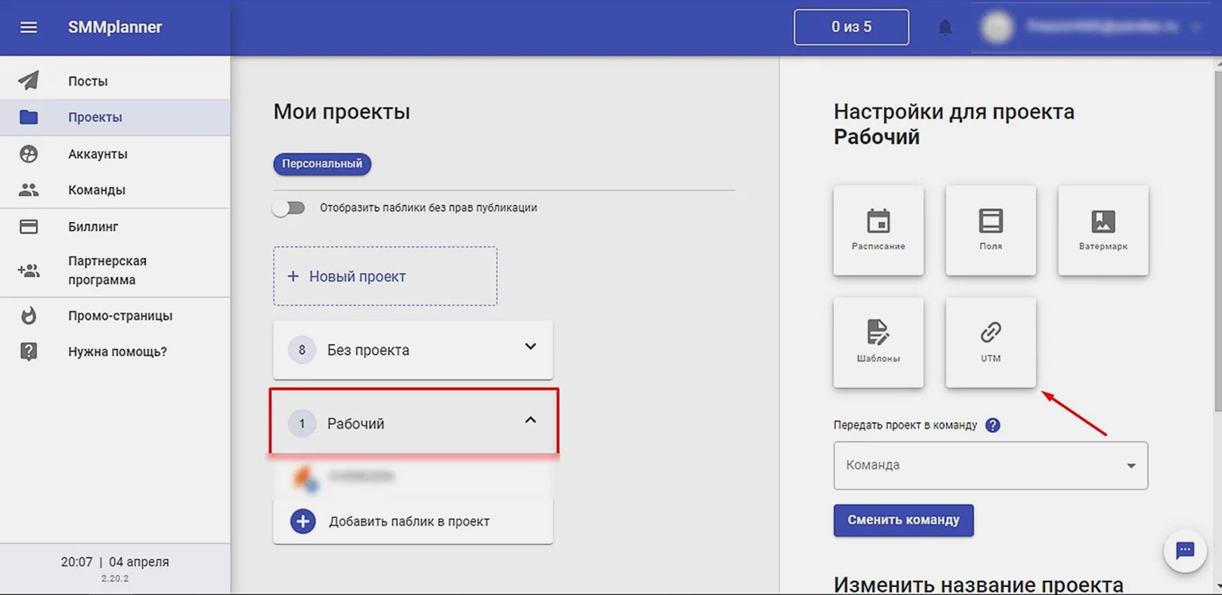Open the Расписание schedule settings tile
This screenshot has height=595, width=1222.
pos(878,230)
